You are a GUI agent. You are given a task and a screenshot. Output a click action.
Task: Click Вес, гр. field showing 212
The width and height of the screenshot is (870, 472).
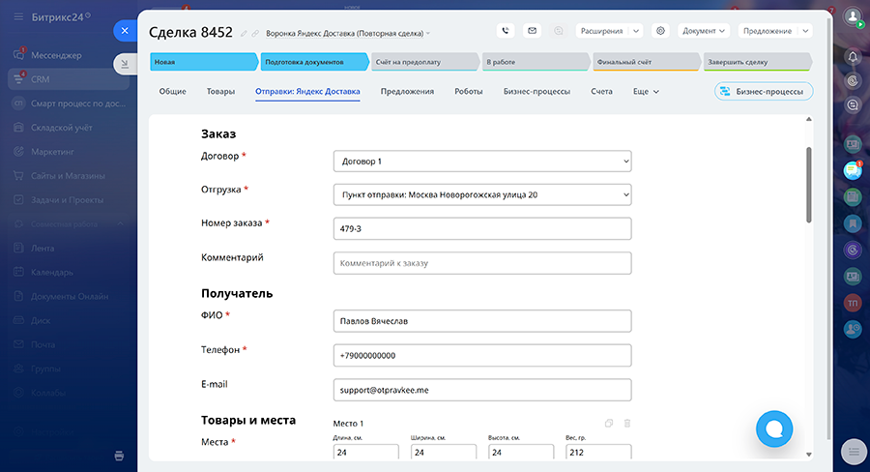pos(598,452)
